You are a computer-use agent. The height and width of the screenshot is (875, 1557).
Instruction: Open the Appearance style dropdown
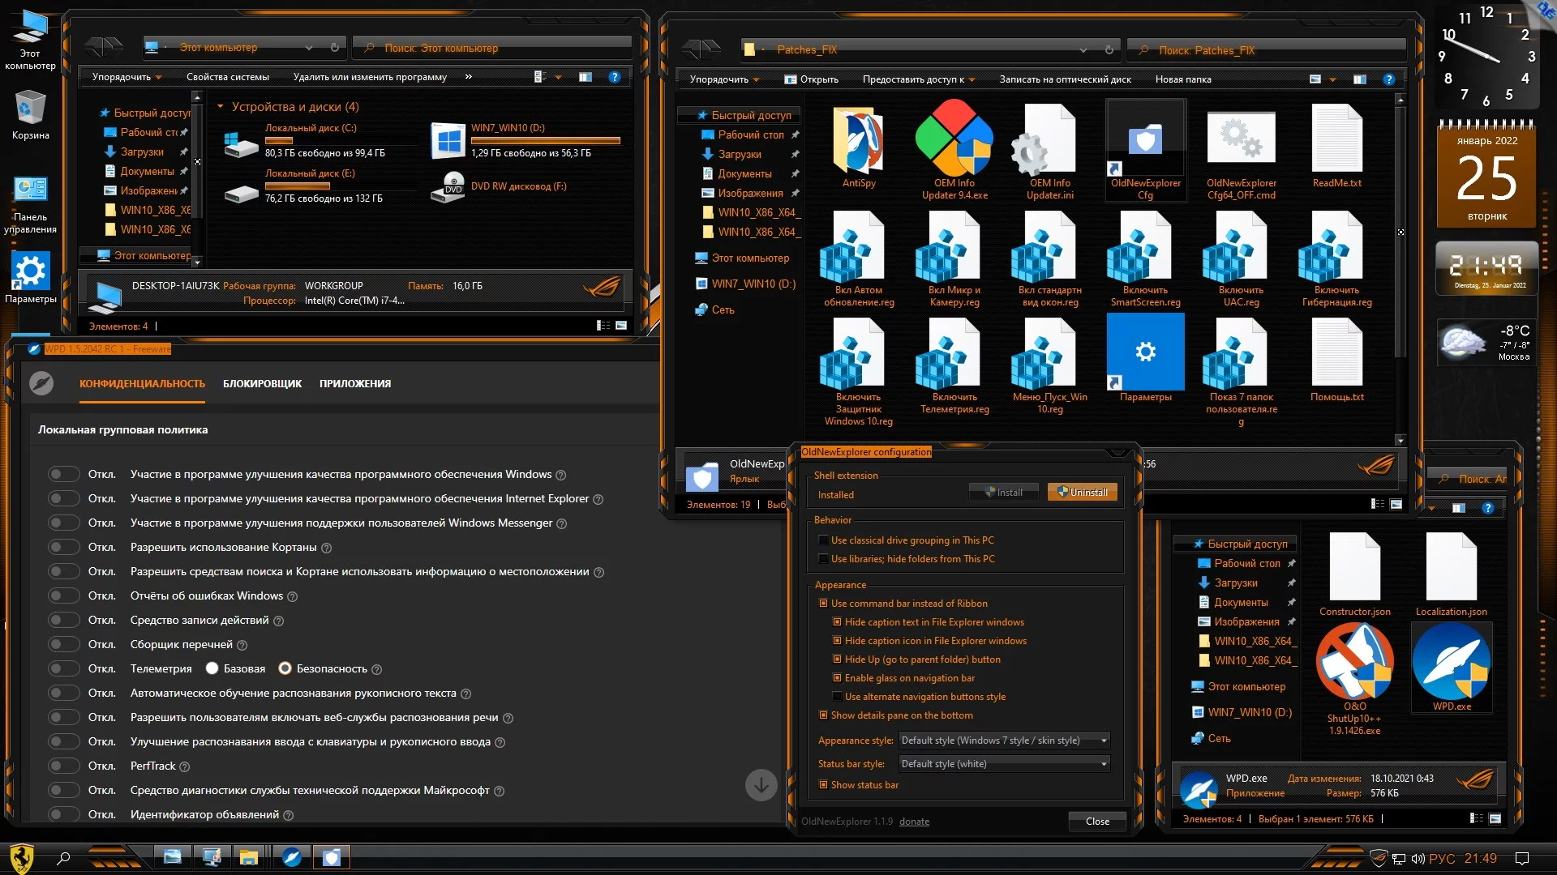[x=1003, y=741]
